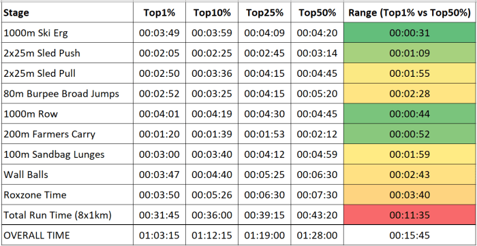The height and width of the screenshot is (246, 477).
Task: Click the Top1% overall time 01:03:15
Action: [x=159, y=235]
